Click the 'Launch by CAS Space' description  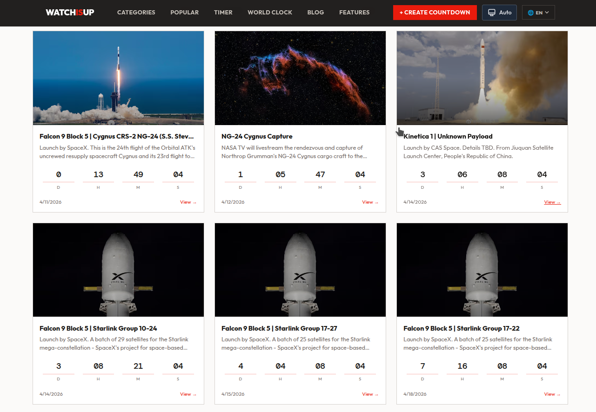point(478,152)
